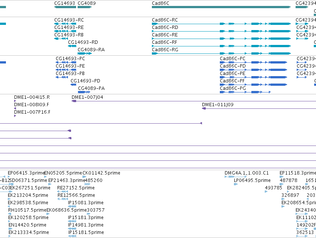
Task: Select the IP15081.3prime EST label
Action: [86, 203]
